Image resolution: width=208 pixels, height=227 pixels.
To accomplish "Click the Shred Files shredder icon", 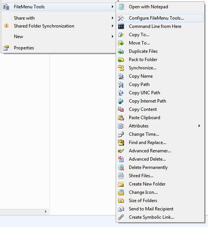I will tap(121, 176).
